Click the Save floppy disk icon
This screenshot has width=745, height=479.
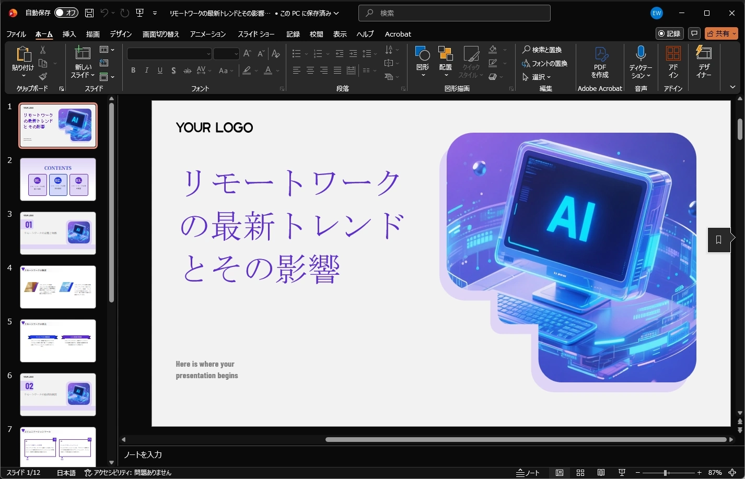pos(89,13)
